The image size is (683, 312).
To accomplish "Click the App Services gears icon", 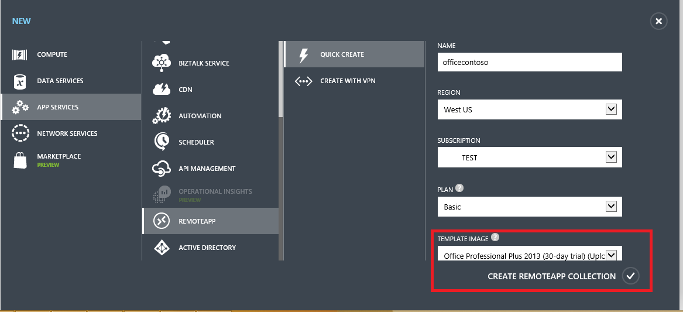I will click(x=20, y=107).
